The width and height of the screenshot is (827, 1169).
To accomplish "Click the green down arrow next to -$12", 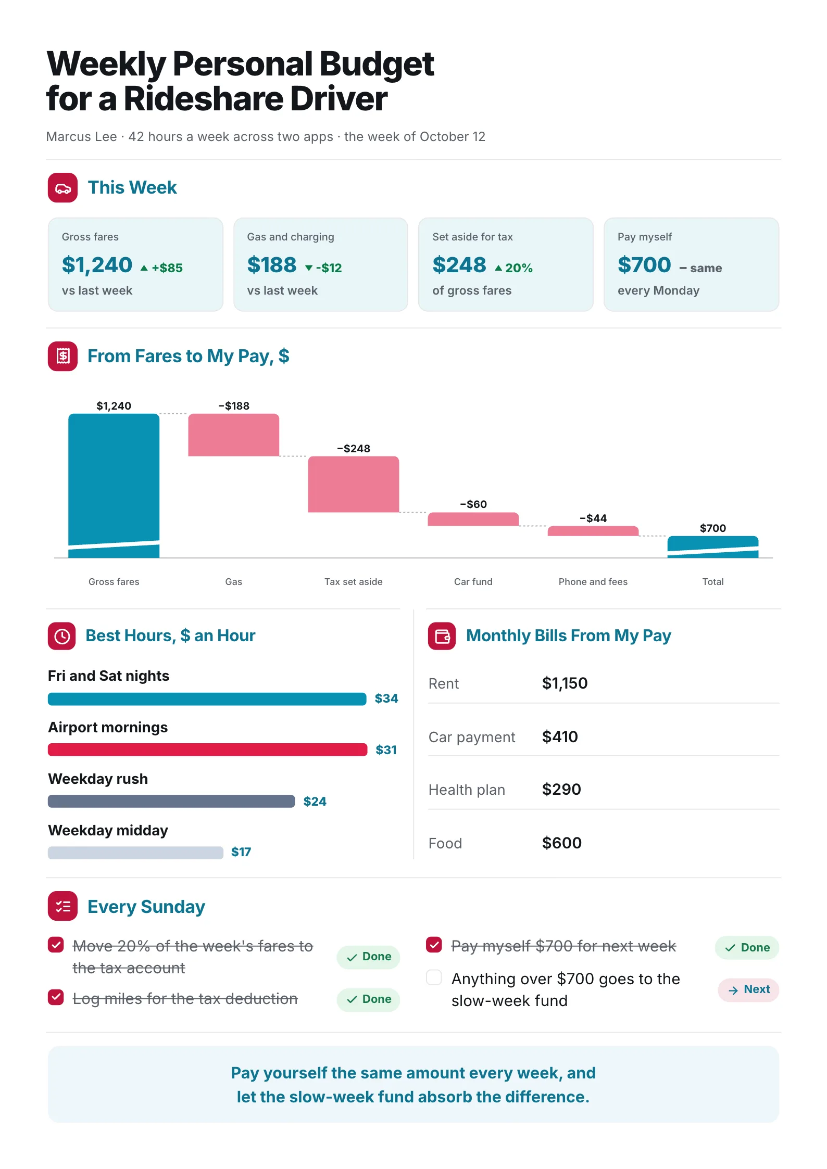I will [x=309, y=269].
